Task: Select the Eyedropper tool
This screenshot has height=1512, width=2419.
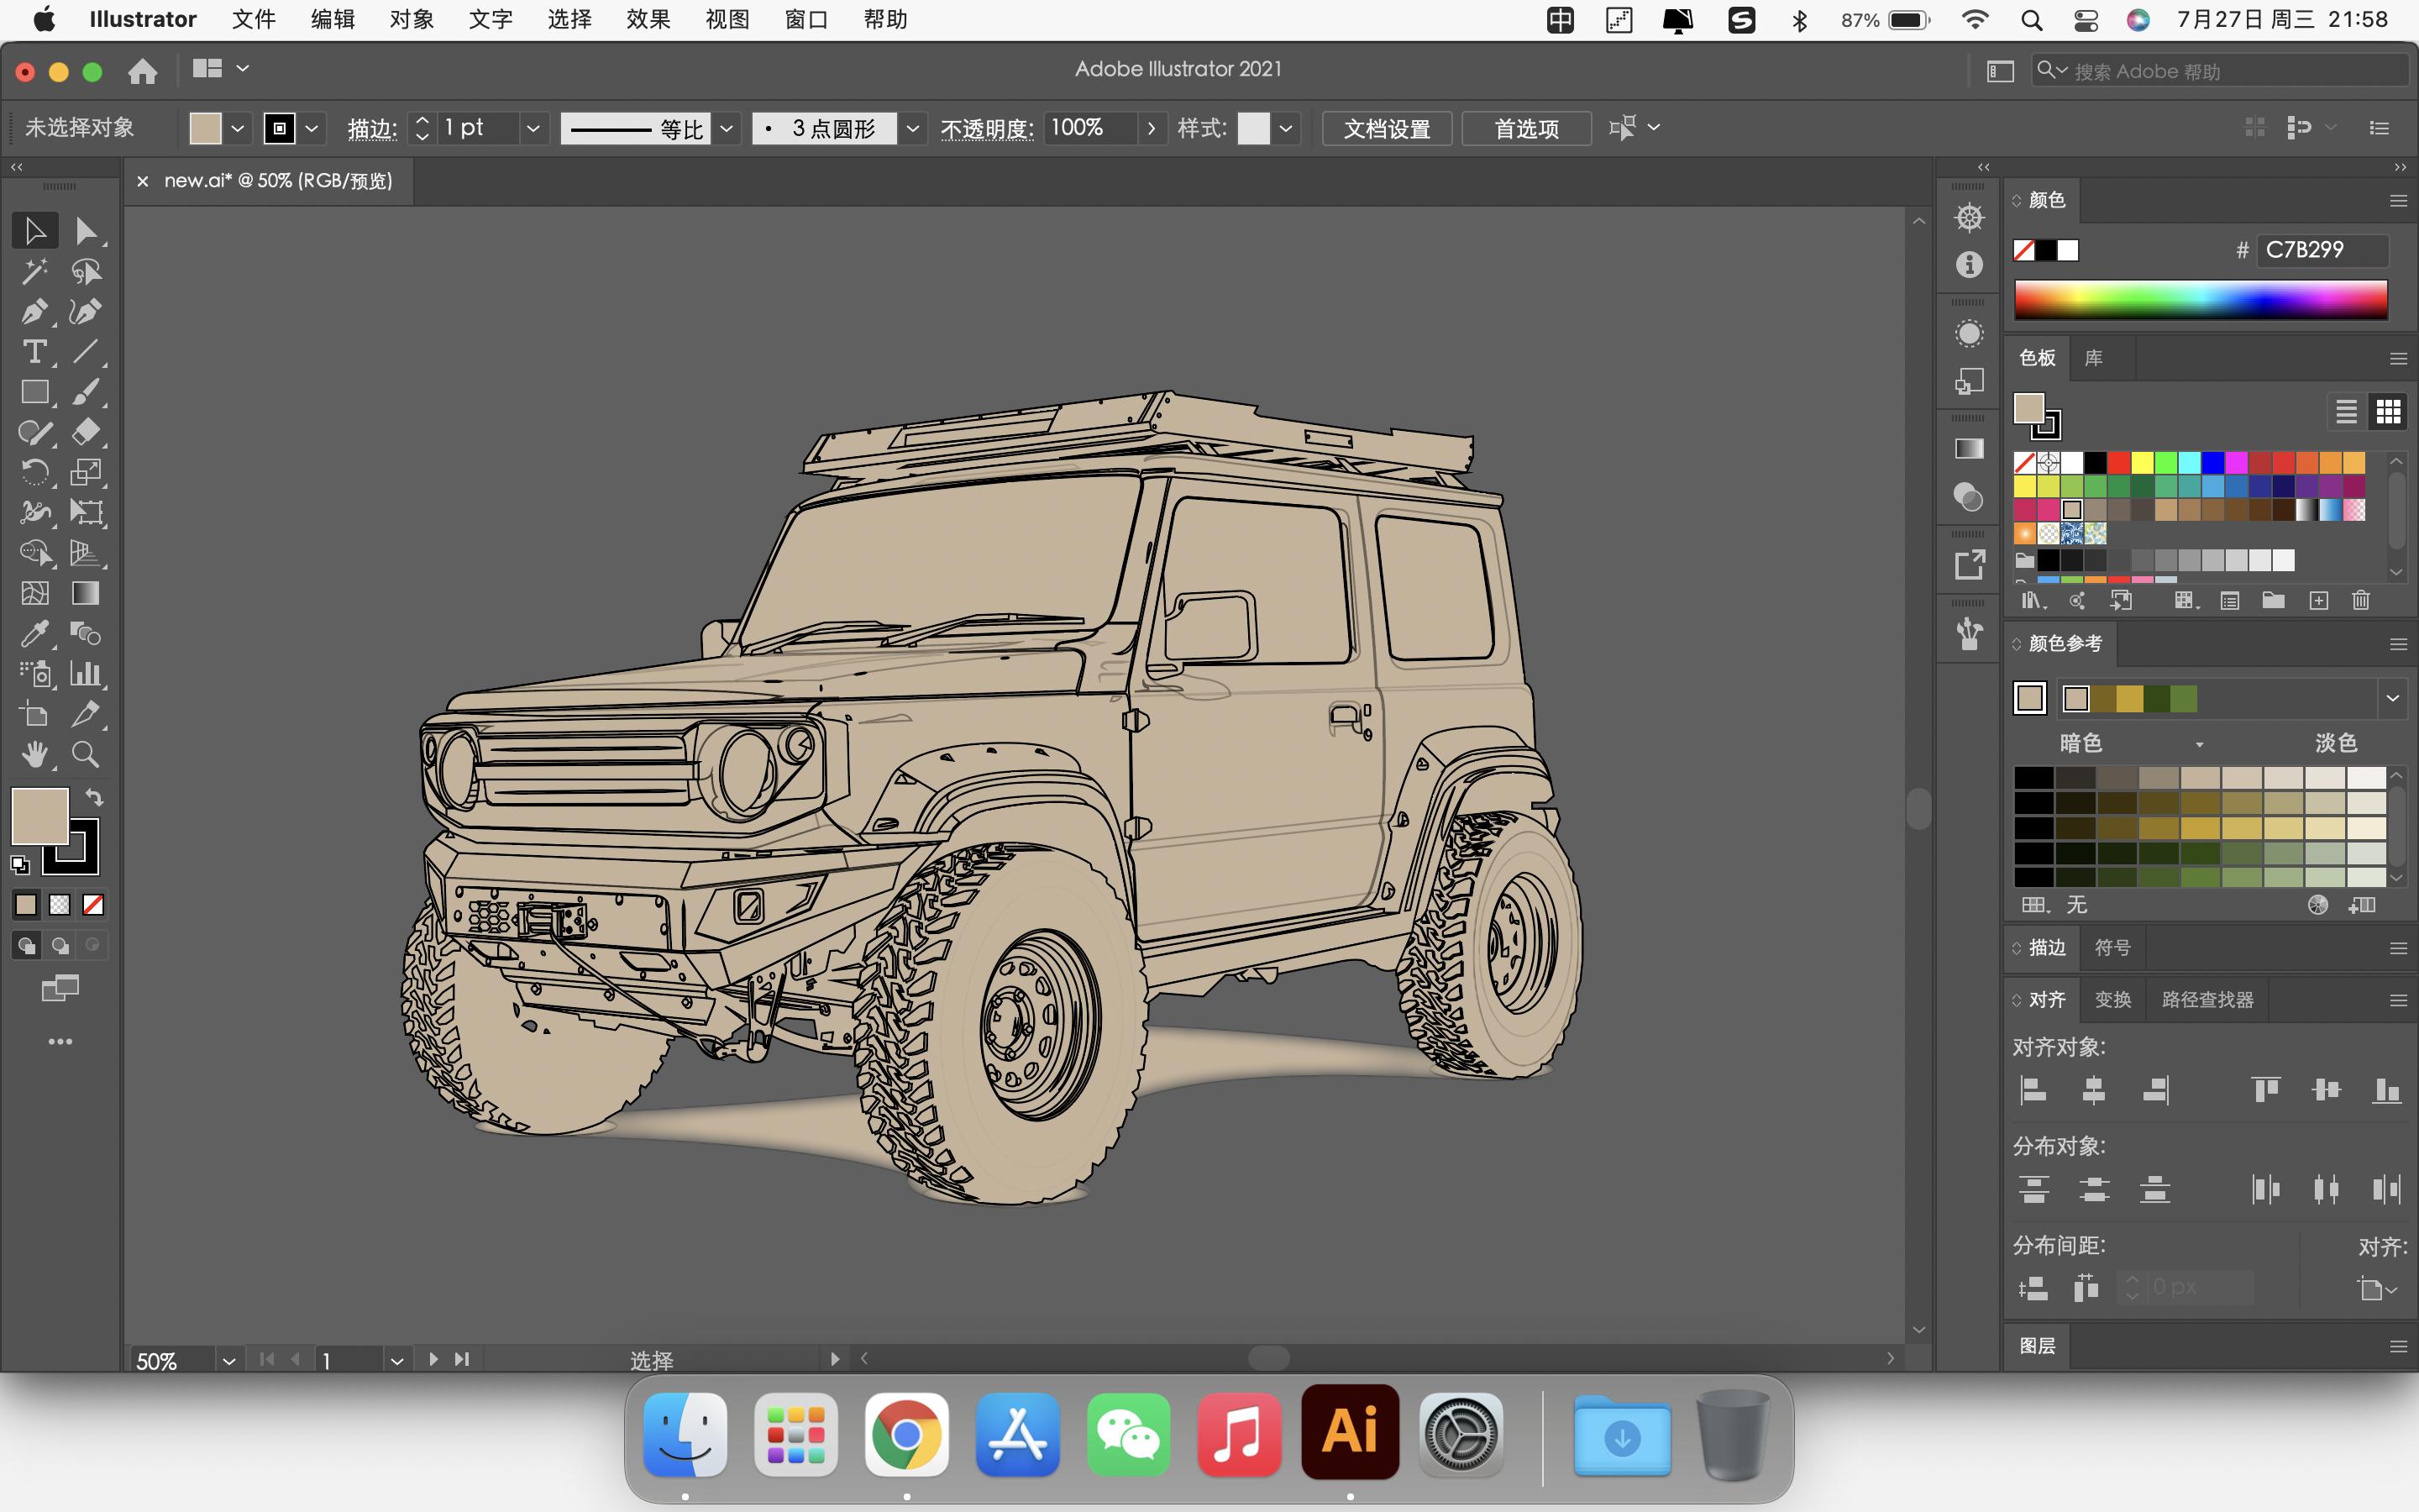Action: point(34,633)
